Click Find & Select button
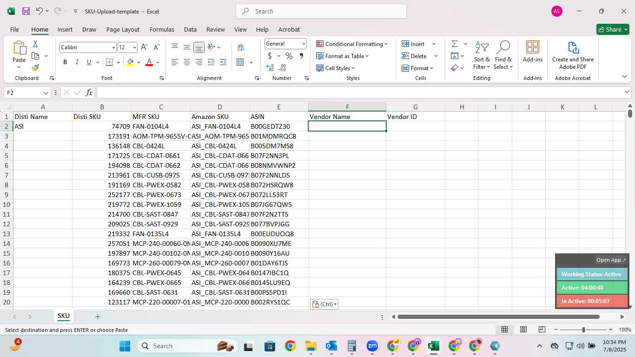The width and height of the screenshot is (635, 357). point(503,55)
